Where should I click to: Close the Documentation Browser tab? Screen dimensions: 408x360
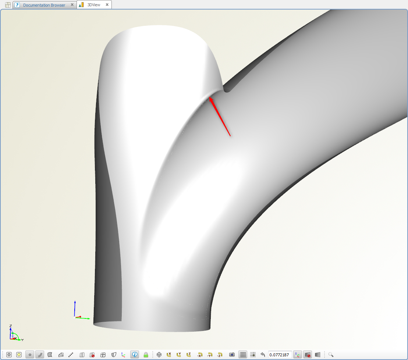click(x=72, y=5)
